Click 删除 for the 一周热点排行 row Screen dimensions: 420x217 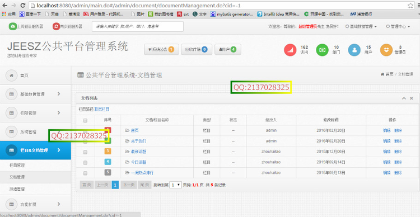(x=398, y=173)
